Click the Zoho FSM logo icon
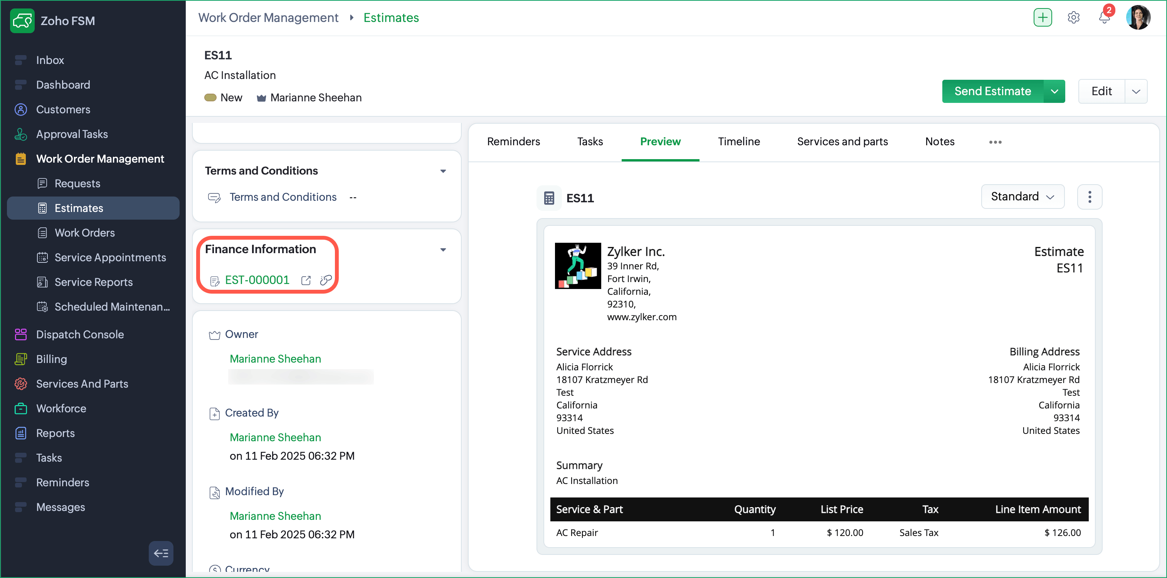The height and width of the screenshot is (578, 1167). tap(22, 20)
